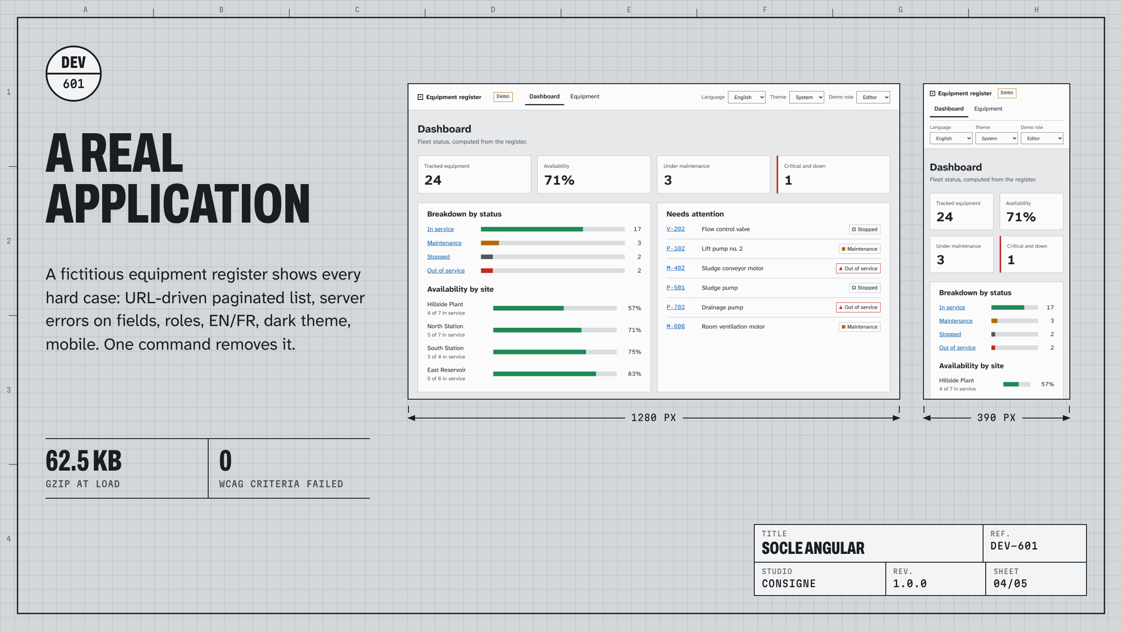Open equipment M-606 link
1122x631 pixels.
point(675,326)
